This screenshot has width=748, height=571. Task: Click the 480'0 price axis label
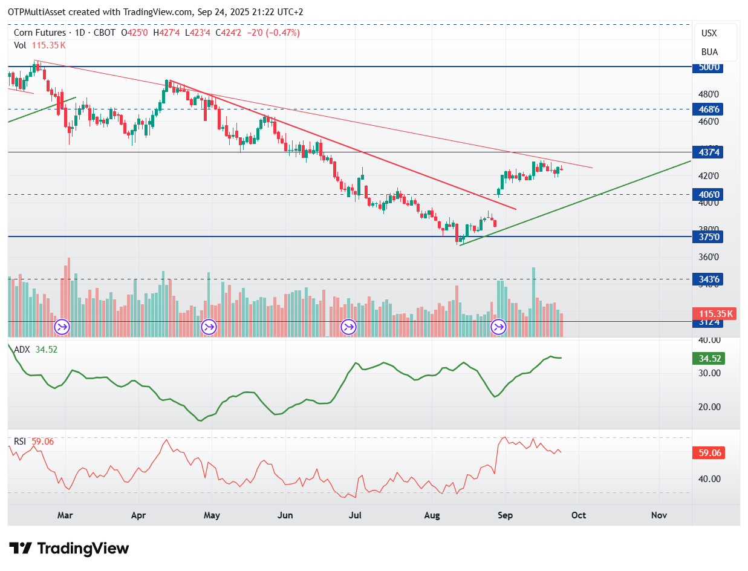click(708, 94)
